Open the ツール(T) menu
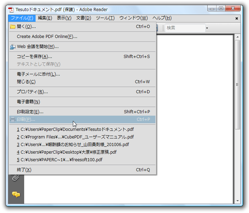 105,18
